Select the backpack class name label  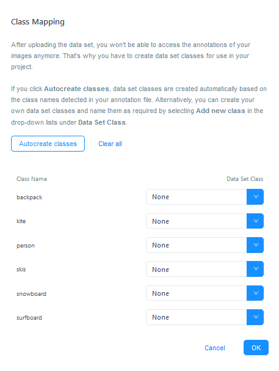click(x=29, y=197)
